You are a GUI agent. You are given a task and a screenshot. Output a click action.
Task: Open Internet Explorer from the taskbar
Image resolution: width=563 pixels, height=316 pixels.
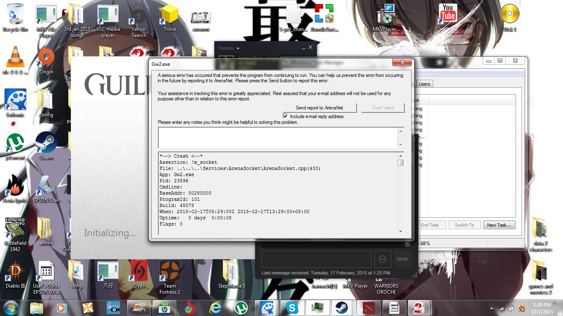coord(216,307)
